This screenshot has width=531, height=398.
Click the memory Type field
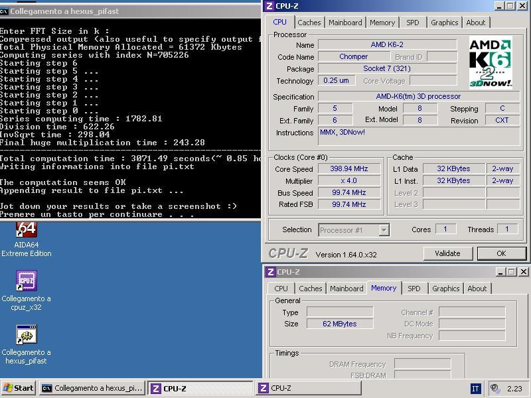(340, 312)
